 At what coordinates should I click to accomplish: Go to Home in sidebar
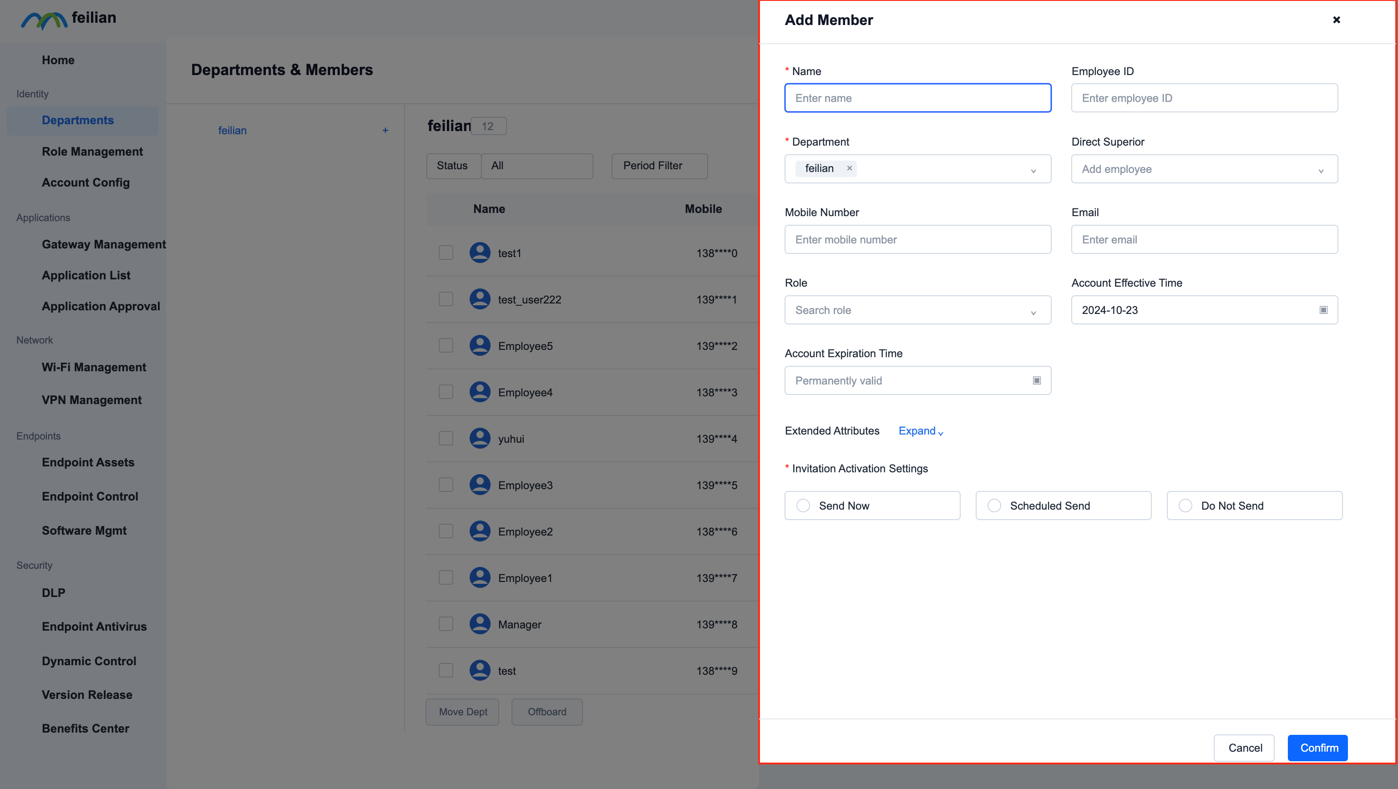click(58, 60)
